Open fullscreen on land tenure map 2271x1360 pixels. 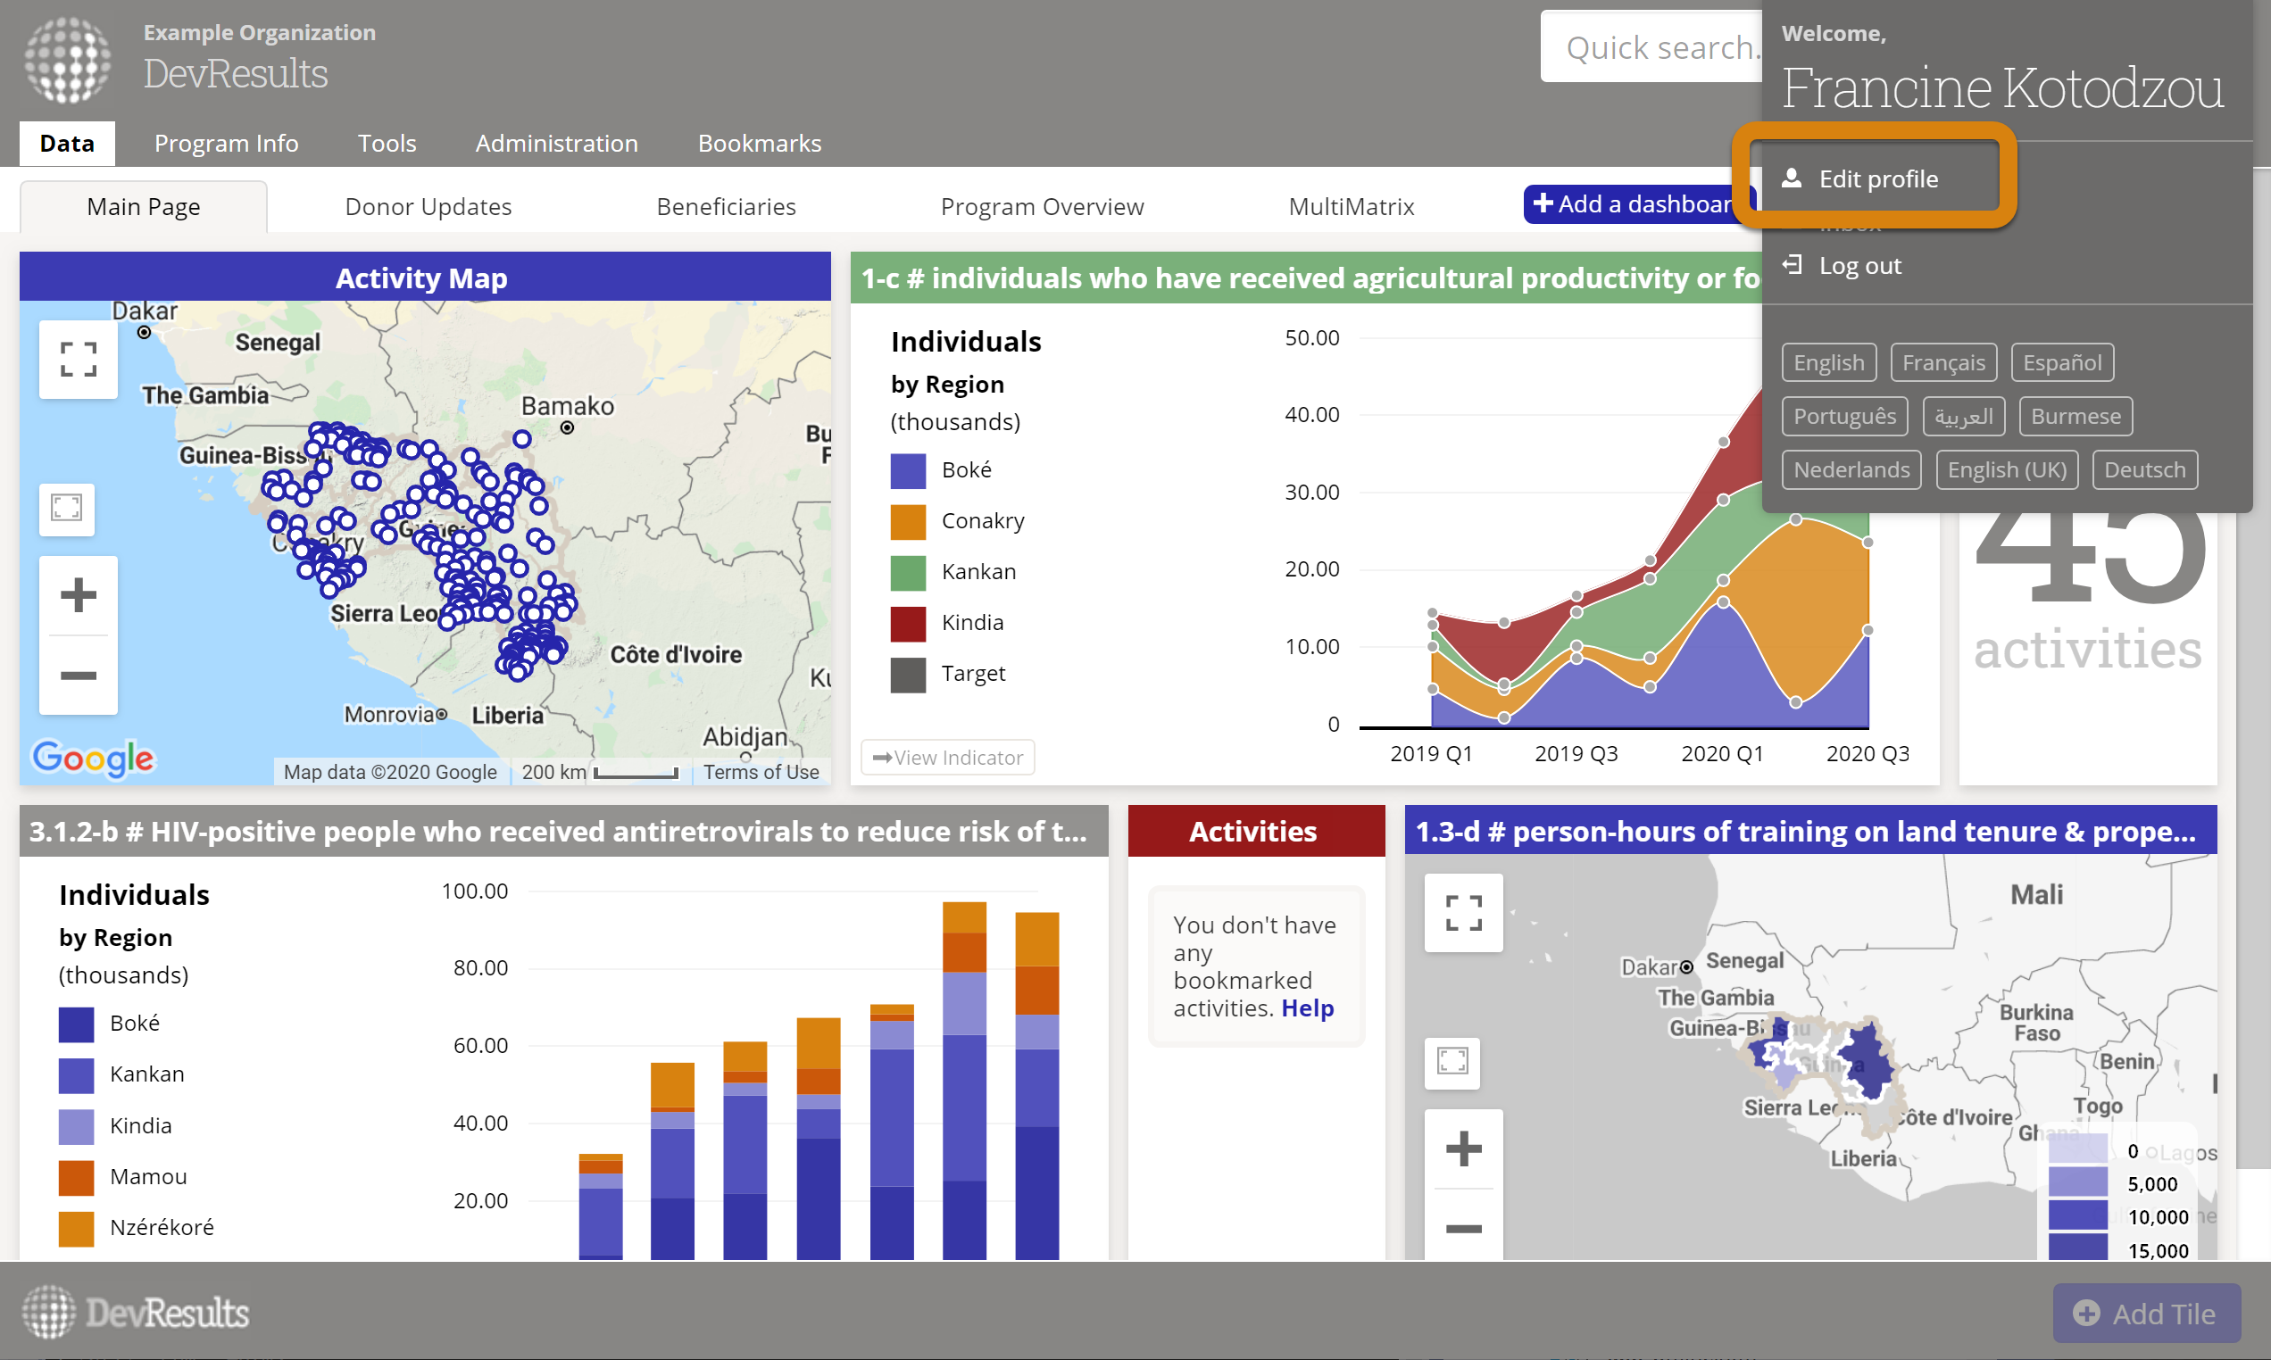[x=1463, y=913]
